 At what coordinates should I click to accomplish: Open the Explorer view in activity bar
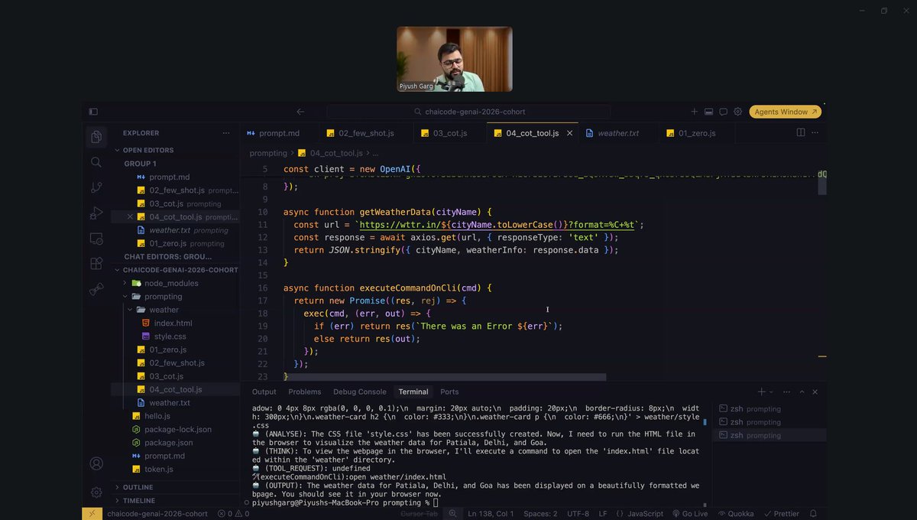[x=96, y=136]
